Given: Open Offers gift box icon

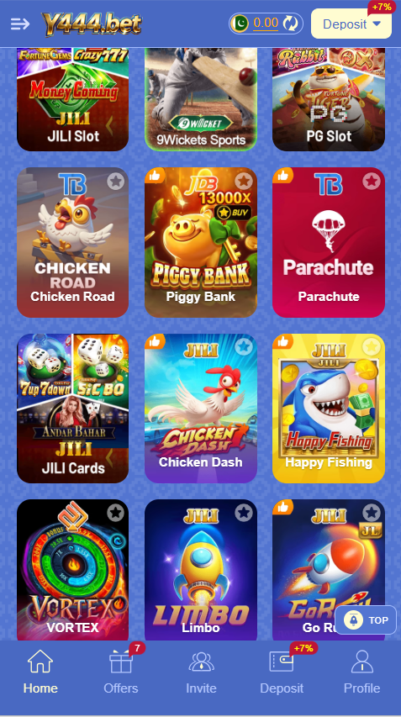Looking at the screenshot, I should pyautogui.click(x=121, y=662).
